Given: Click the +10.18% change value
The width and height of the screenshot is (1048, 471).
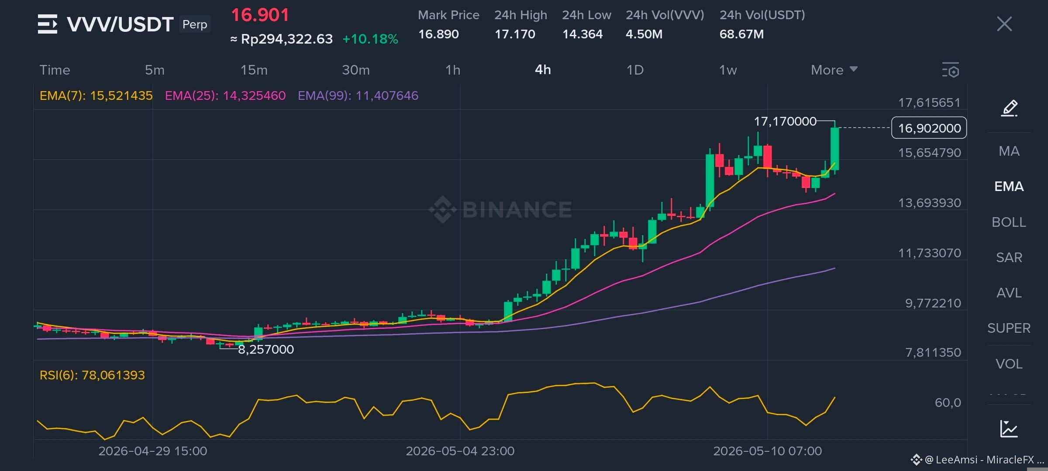Looking at the screenshot, I should [370, 39].
